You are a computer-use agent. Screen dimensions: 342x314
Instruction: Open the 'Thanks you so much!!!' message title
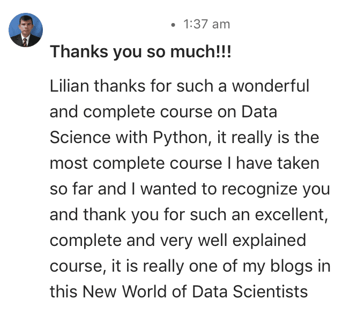click(x=140, y=51)
